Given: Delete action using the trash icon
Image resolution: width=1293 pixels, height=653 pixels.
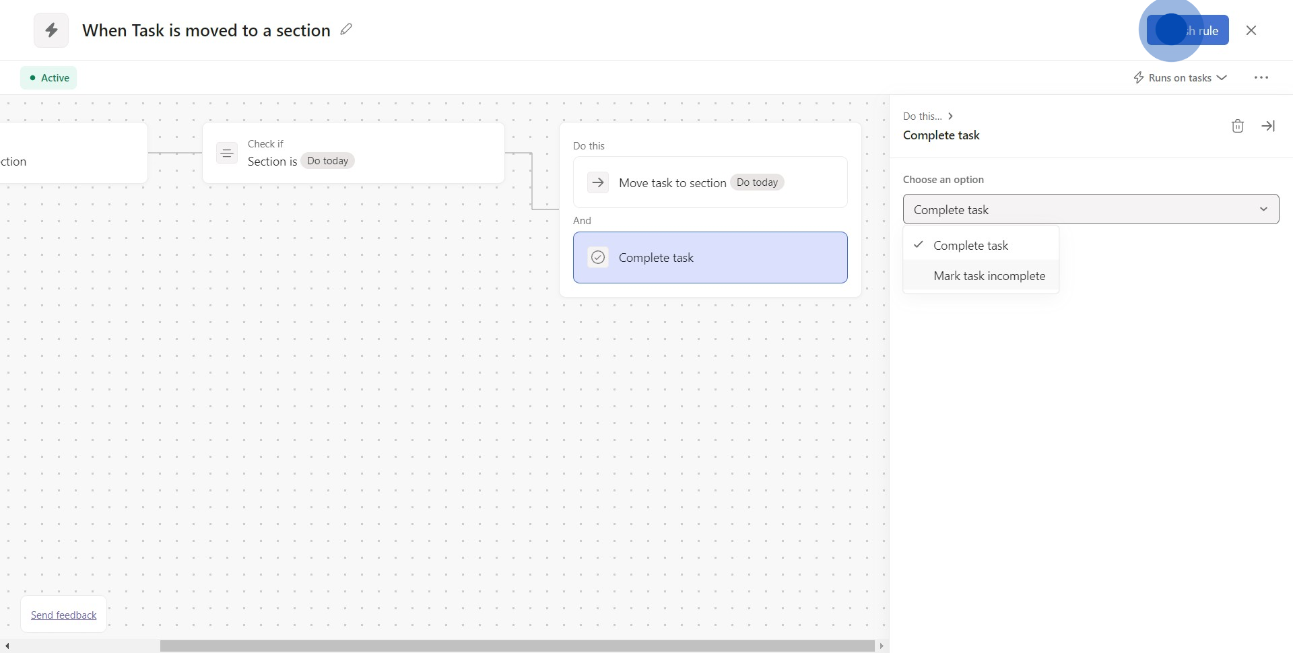Looking at the screenshot, I should click(x=1237, y=126).
